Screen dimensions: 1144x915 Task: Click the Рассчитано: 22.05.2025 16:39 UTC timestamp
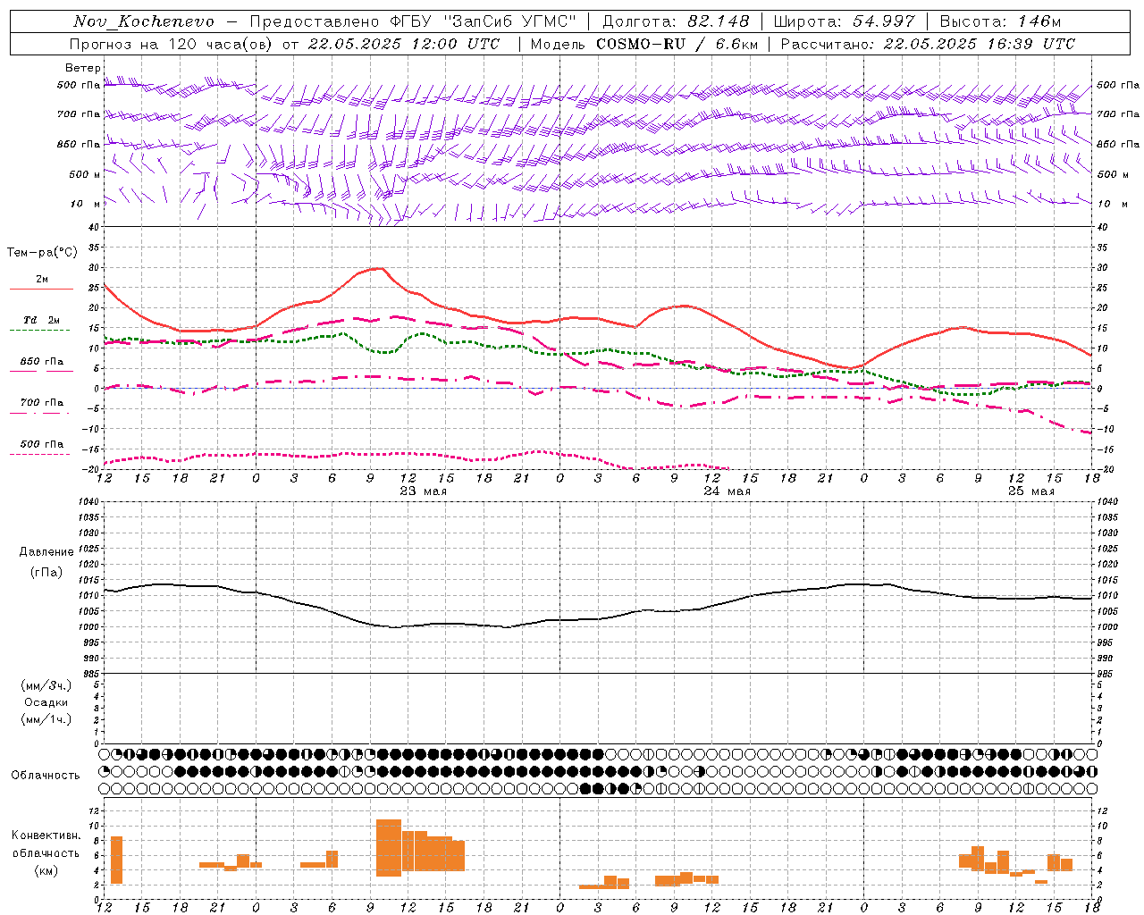coord(928,44)
